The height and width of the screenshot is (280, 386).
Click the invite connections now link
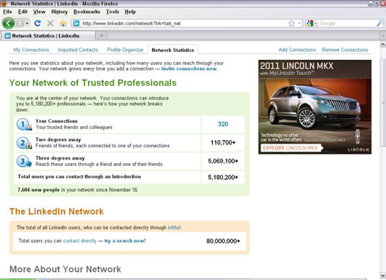[189, 69]
